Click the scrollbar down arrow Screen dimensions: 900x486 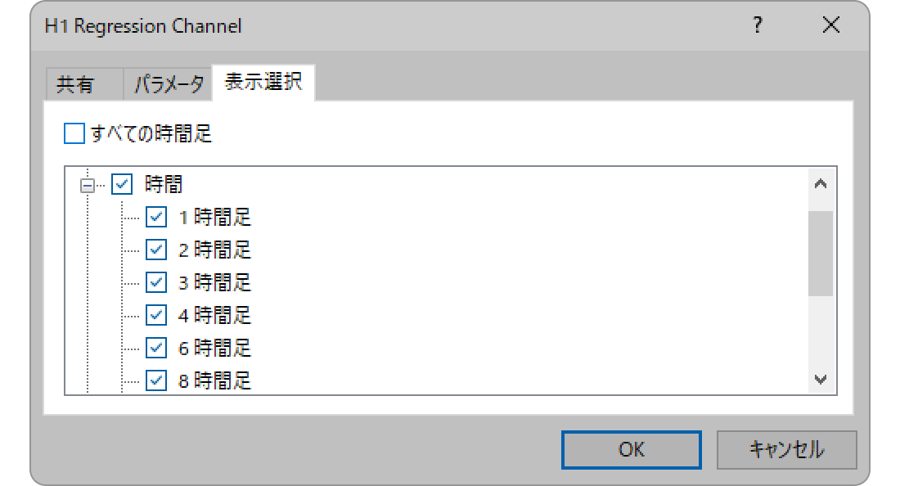(x=820, y=380)
